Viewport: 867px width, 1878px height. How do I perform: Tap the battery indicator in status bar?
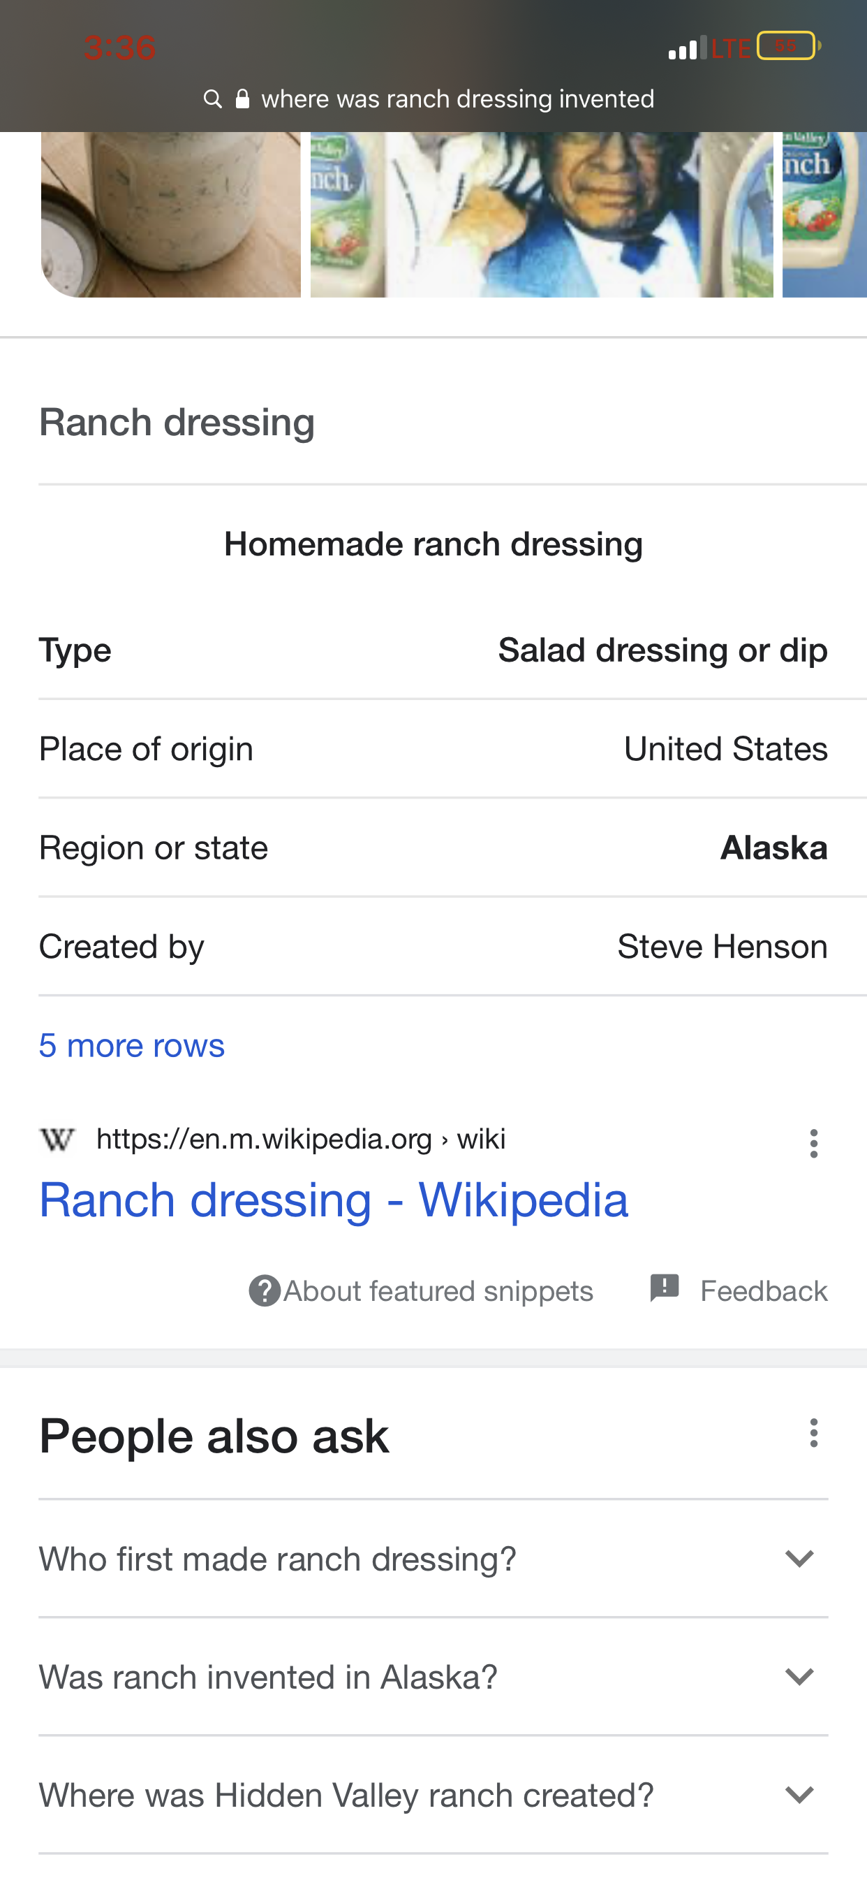point(787,46)
